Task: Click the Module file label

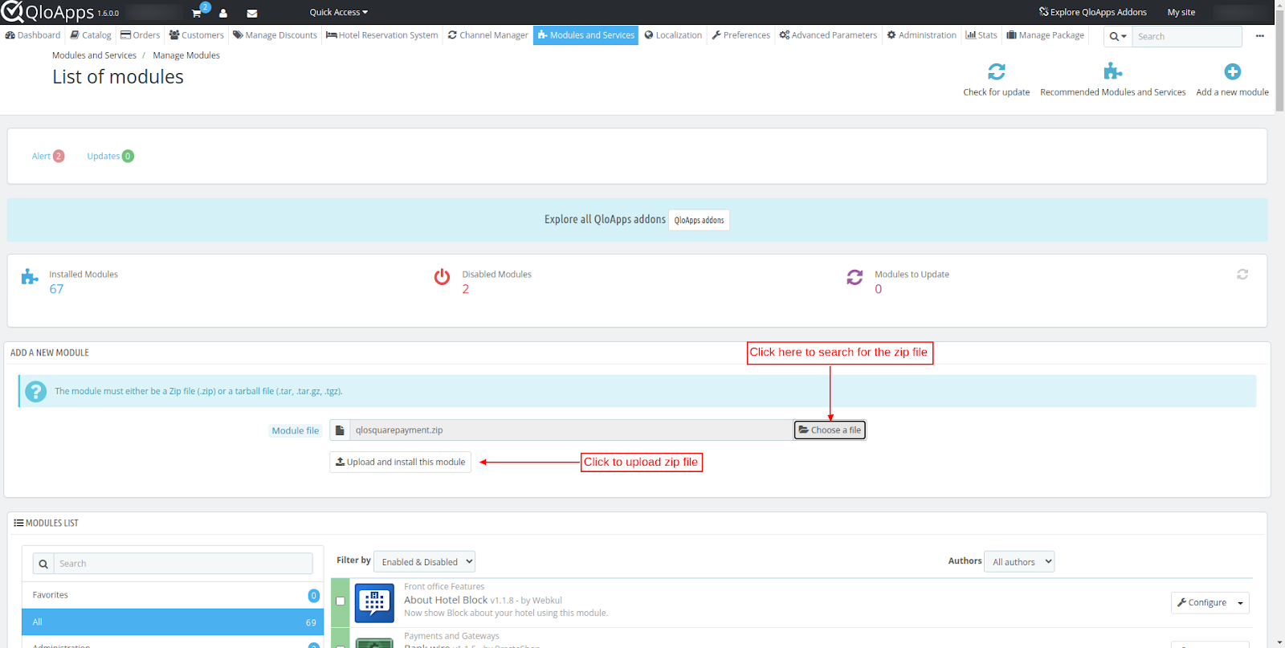Action: (296, 431)
